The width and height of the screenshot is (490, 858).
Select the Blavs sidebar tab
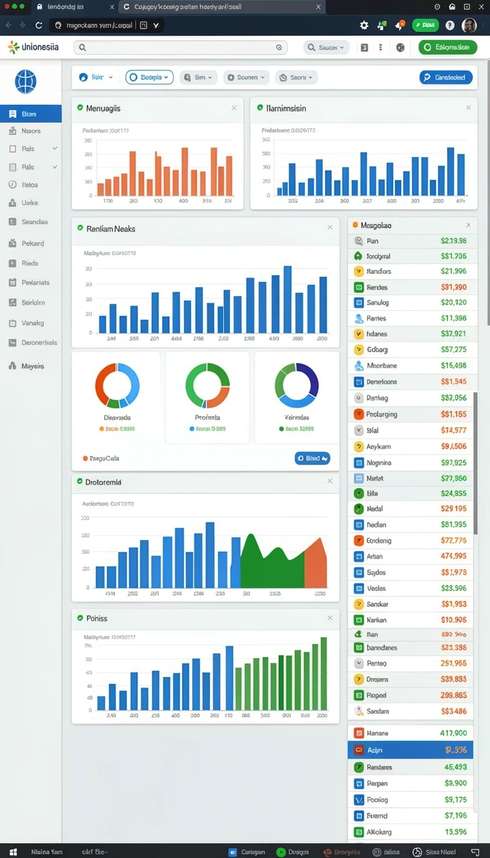tap(31, 114)
